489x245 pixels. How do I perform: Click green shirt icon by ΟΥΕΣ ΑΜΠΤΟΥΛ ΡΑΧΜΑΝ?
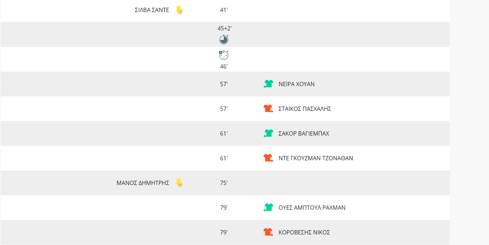pos(268,208)
